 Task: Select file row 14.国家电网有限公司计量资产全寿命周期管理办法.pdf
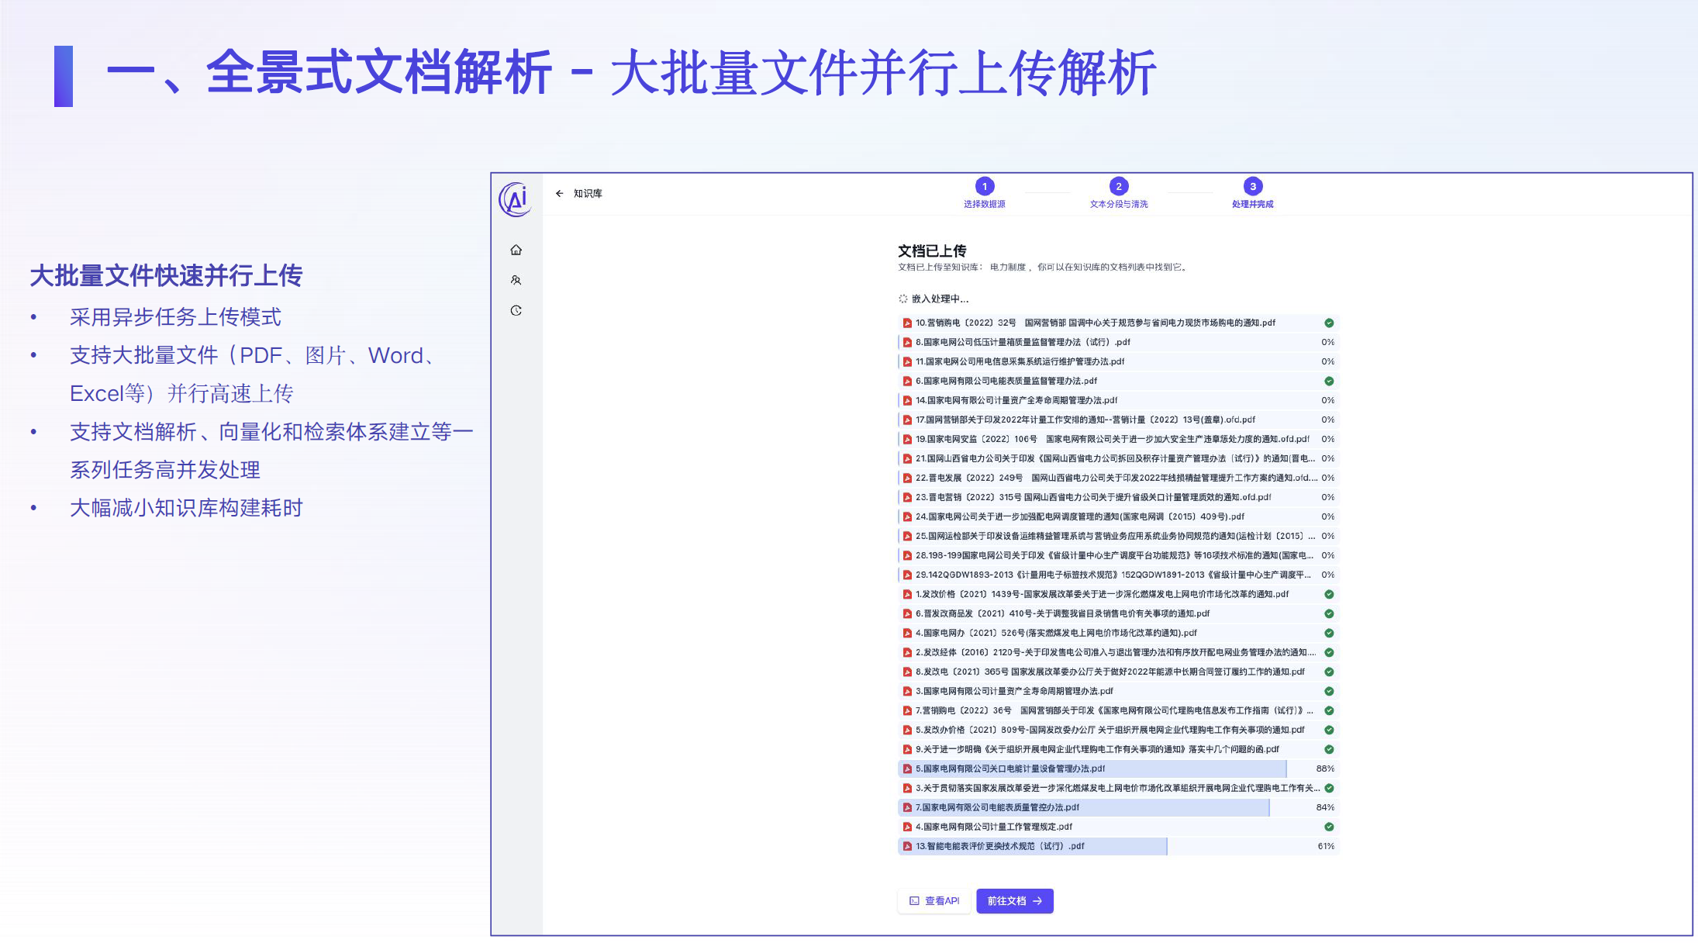pos(1016,400)
